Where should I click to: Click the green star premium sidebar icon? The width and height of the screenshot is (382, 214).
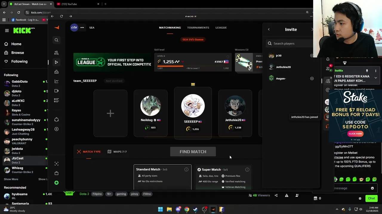(56, 183)
